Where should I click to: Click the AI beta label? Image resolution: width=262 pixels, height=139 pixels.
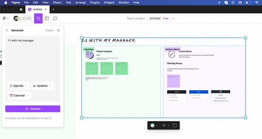click(x=49, y=30)
